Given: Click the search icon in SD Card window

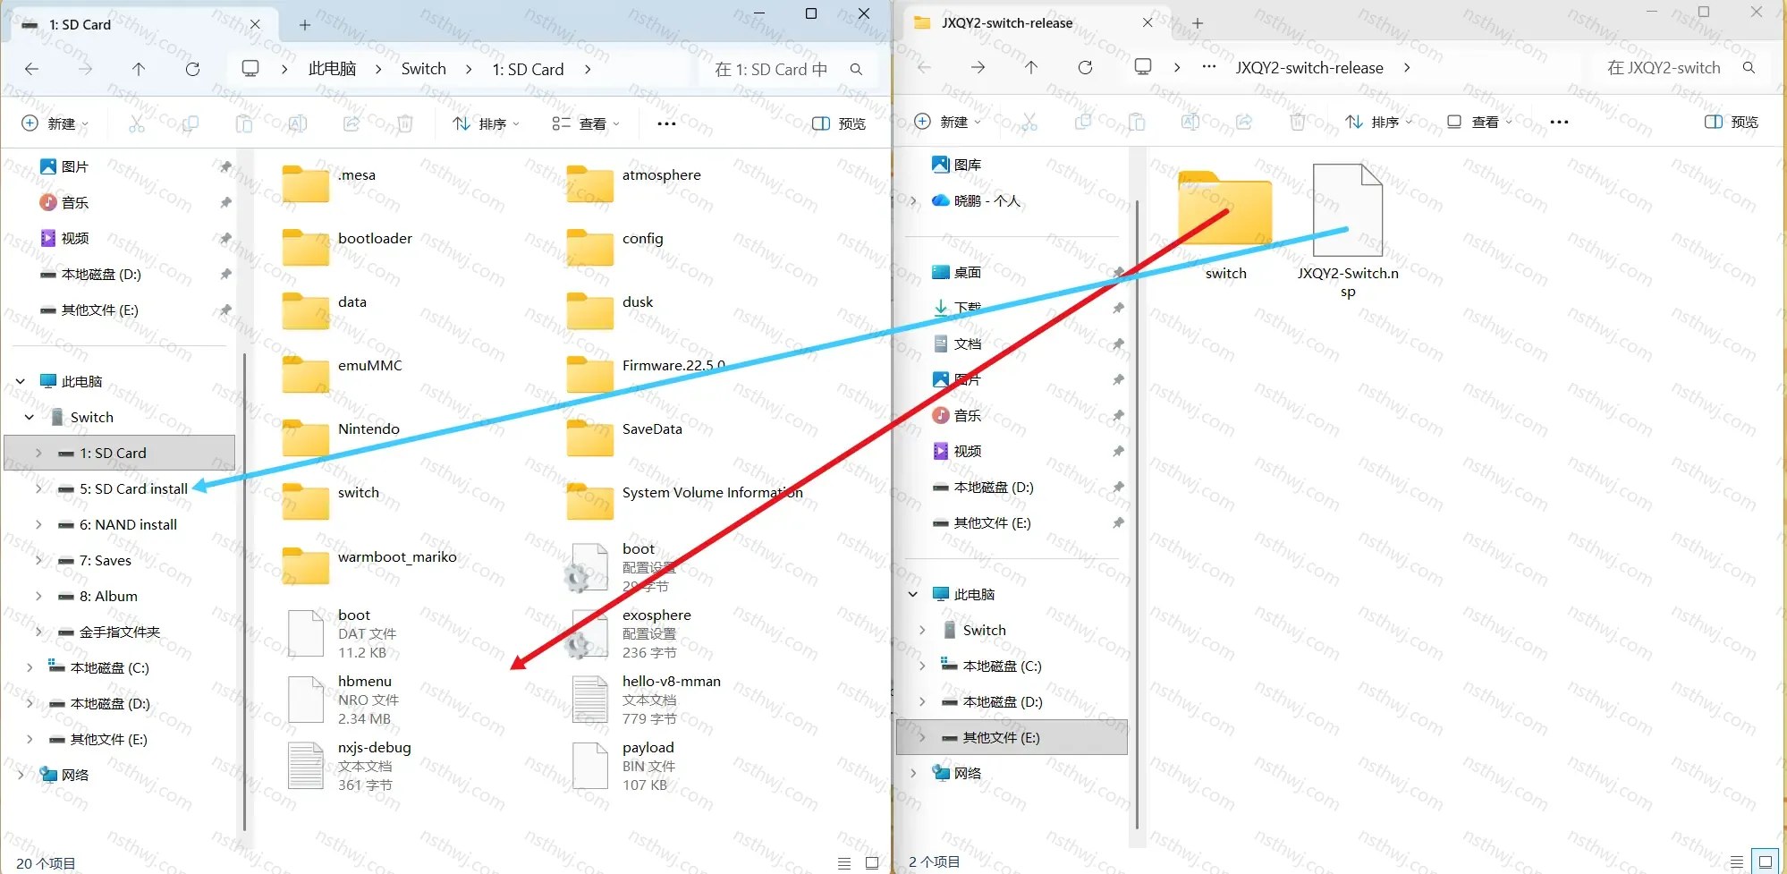Looking at the screenshot, I should (x=856, y=69).
